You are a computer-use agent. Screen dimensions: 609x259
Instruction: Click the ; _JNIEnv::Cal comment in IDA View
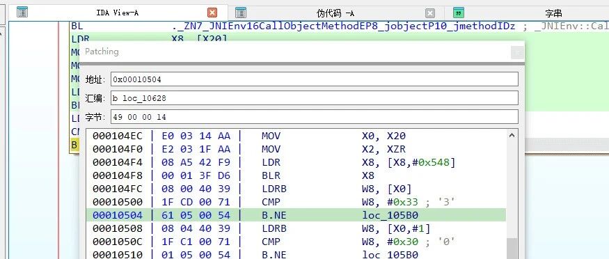[x=565, y=26]
